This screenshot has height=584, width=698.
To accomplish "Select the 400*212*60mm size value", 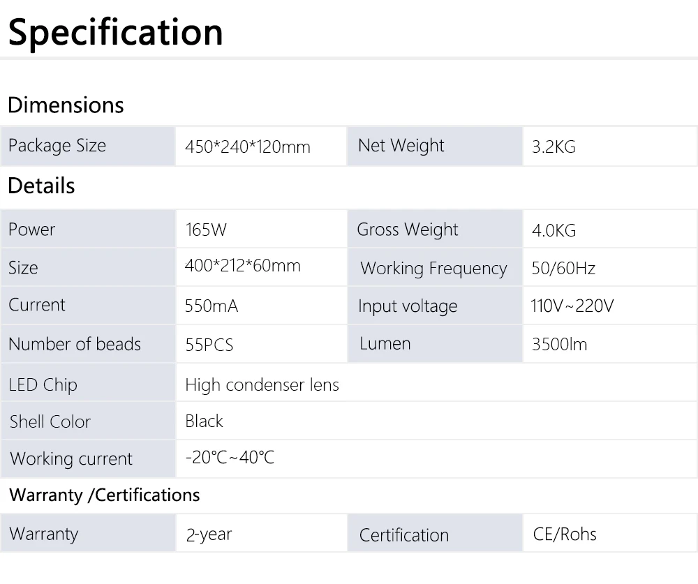I will (x=243, y=266).
